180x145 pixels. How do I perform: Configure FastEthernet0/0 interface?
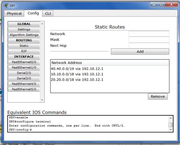(x=24, y=62)
